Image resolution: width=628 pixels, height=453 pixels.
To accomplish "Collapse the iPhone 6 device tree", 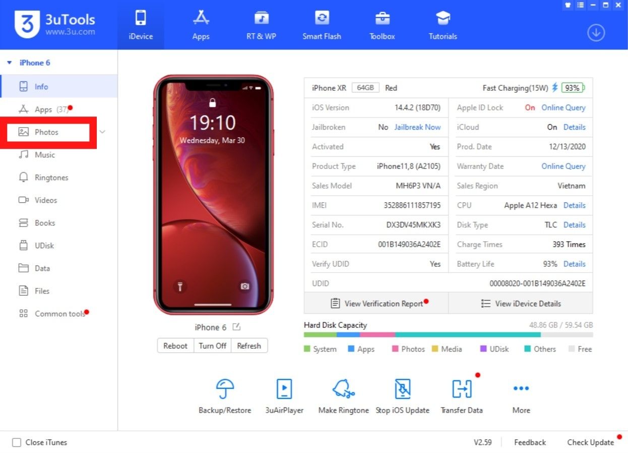I will (x=10, y=63).
